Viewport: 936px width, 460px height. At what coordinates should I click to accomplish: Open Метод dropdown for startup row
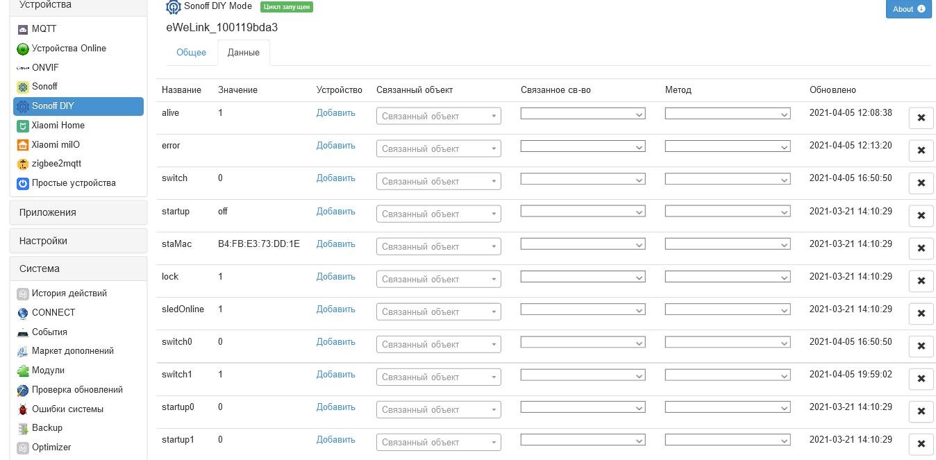click(x=727, y=212)
